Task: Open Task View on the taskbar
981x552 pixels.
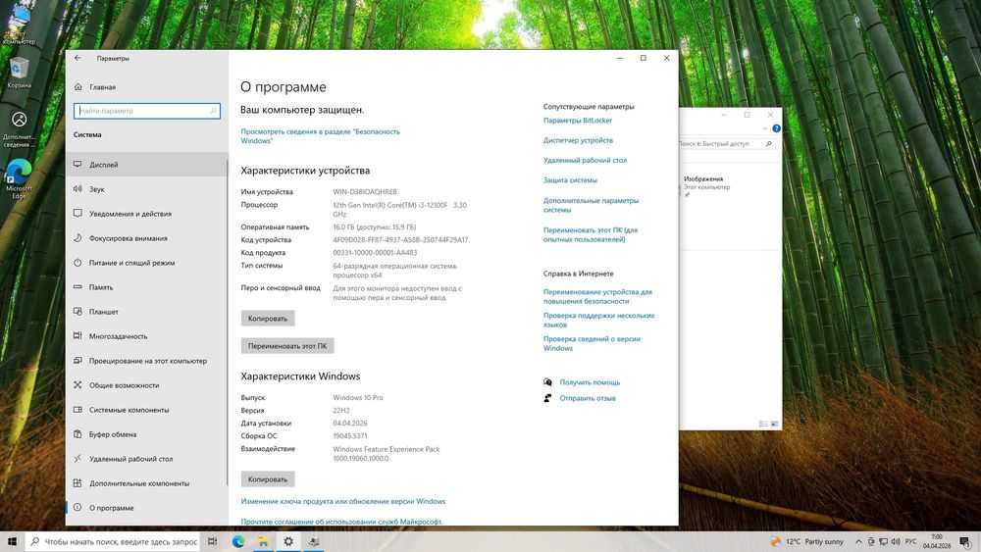Action: tap(213, 541)
